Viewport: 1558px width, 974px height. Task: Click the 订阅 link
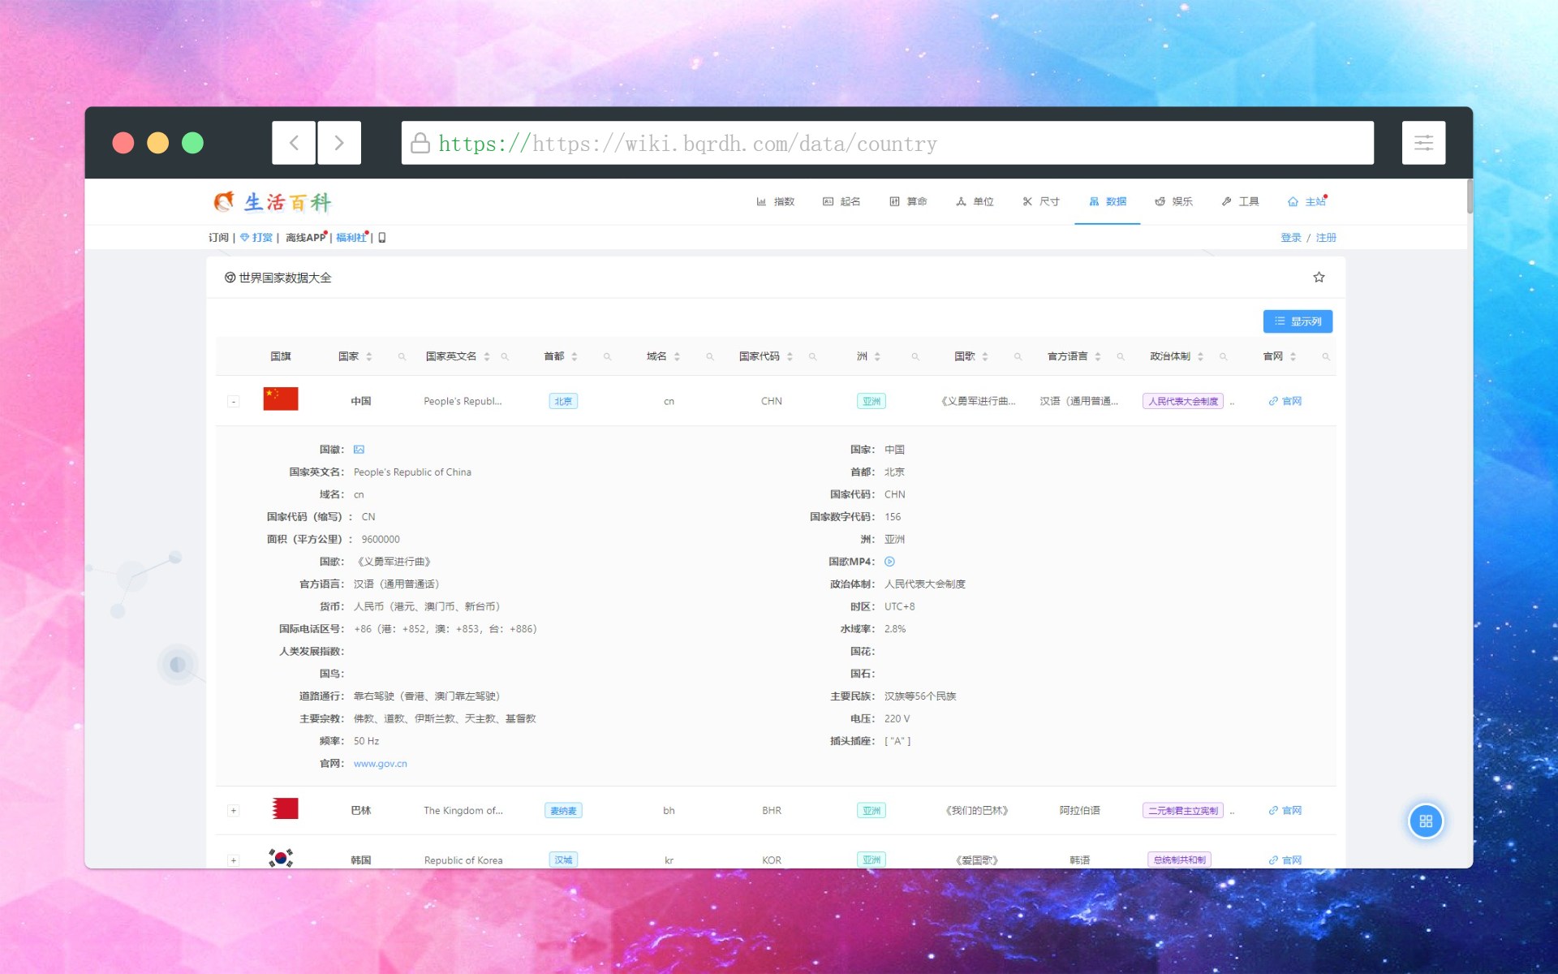pos(218,238)
